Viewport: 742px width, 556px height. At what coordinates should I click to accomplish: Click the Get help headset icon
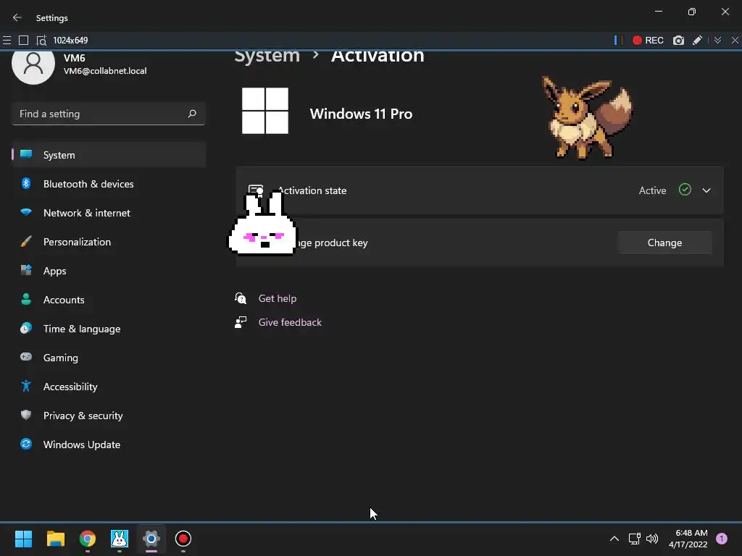[x=241, y=298]
